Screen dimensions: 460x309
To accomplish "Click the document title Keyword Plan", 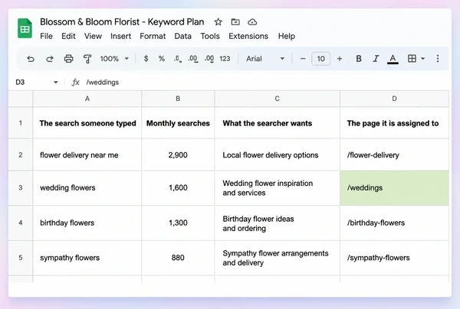I will click(x=122, y=22).
